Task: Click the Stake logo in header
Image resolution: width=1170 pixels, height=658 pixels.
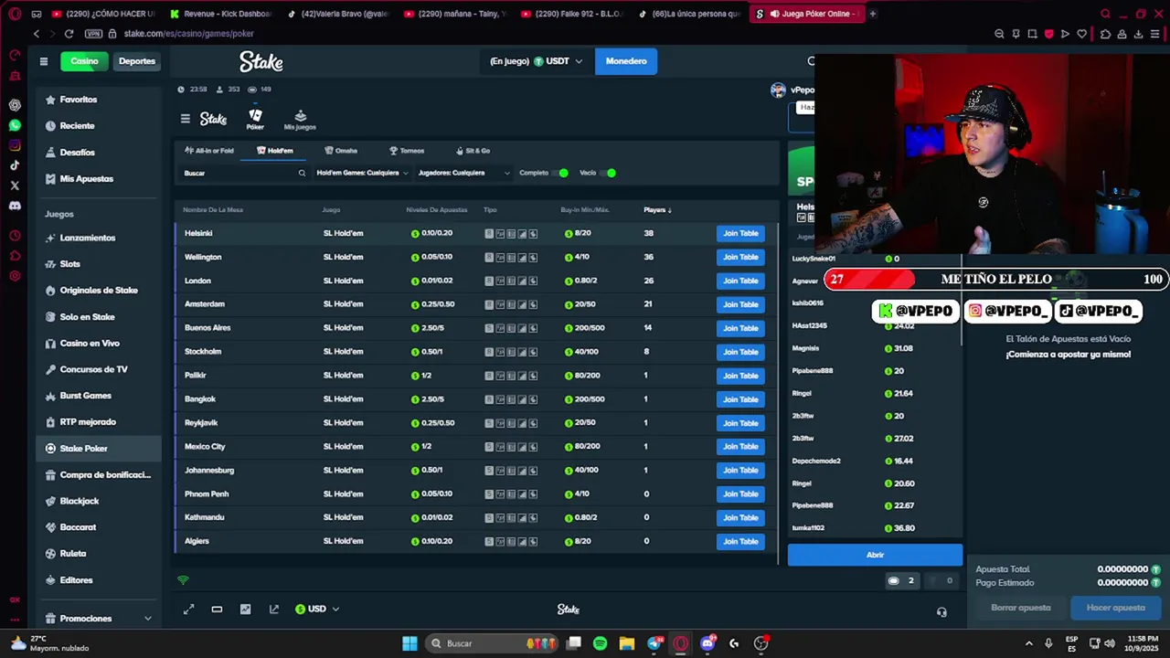Action: (x=261, y=61)
